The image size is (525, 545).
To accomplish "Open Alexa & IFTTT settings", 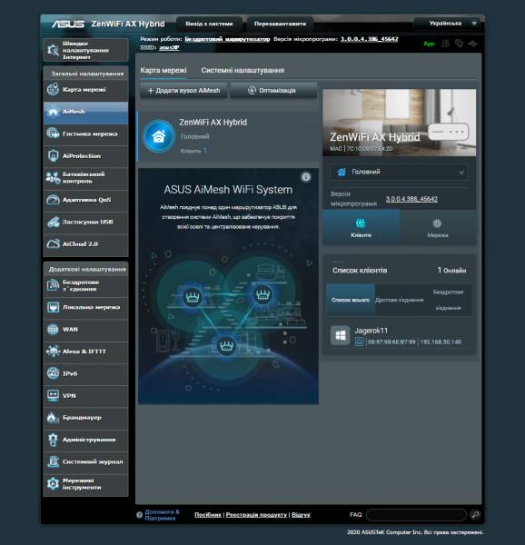I will pos(85,352).
